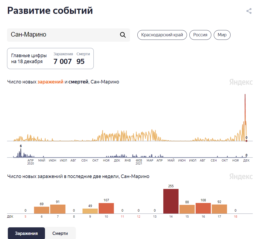259x239 pixels.
Task: Click the ФЕВ 2021 axis label
Action: pyautogui.click(x=139, y=162)
